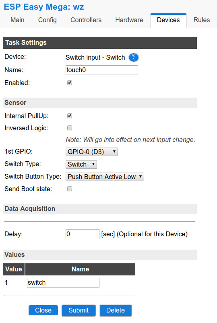This screenshot has height=323, width=217.
Task: Open the Rules tab
Action: click(x=202, y=20)
